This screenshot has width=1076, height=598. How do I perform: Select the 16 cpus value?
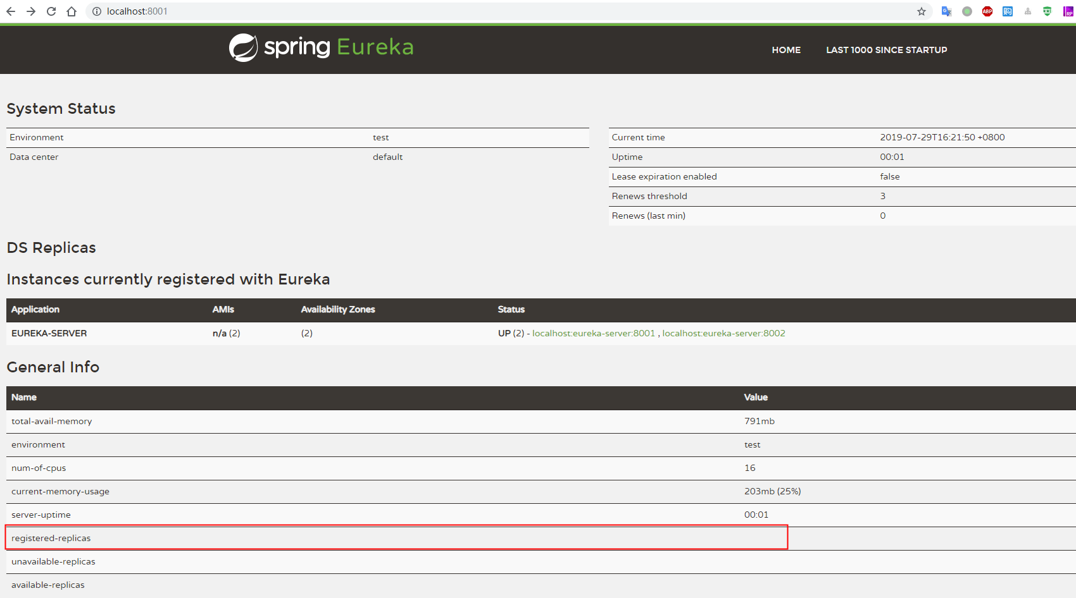tap(749, 468)
